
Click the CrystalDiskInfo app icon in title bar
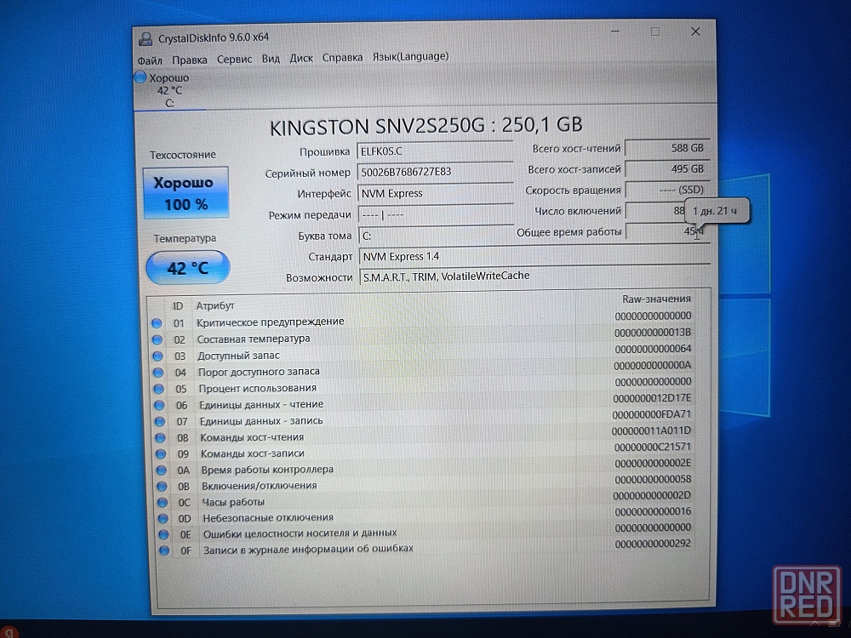[x=145, y=38]
